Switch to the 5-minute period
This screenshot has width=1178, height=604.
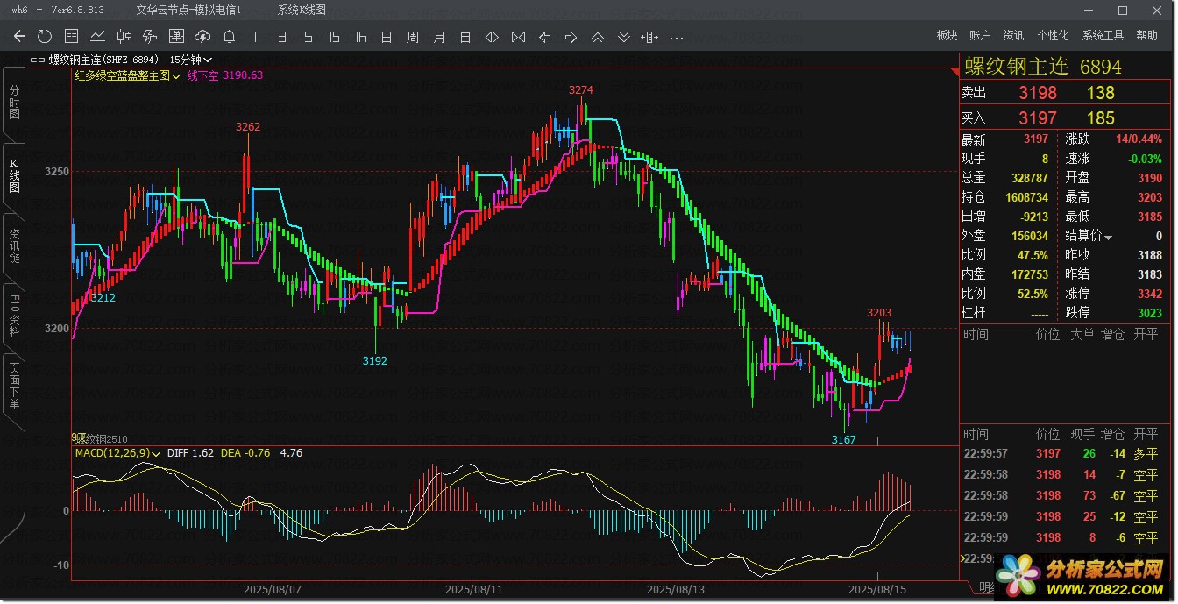click(308, 37)
